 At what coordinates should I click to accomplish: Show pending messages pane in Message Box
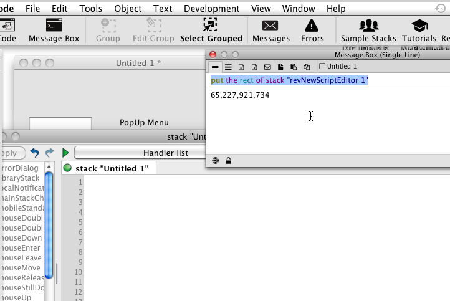267,67
